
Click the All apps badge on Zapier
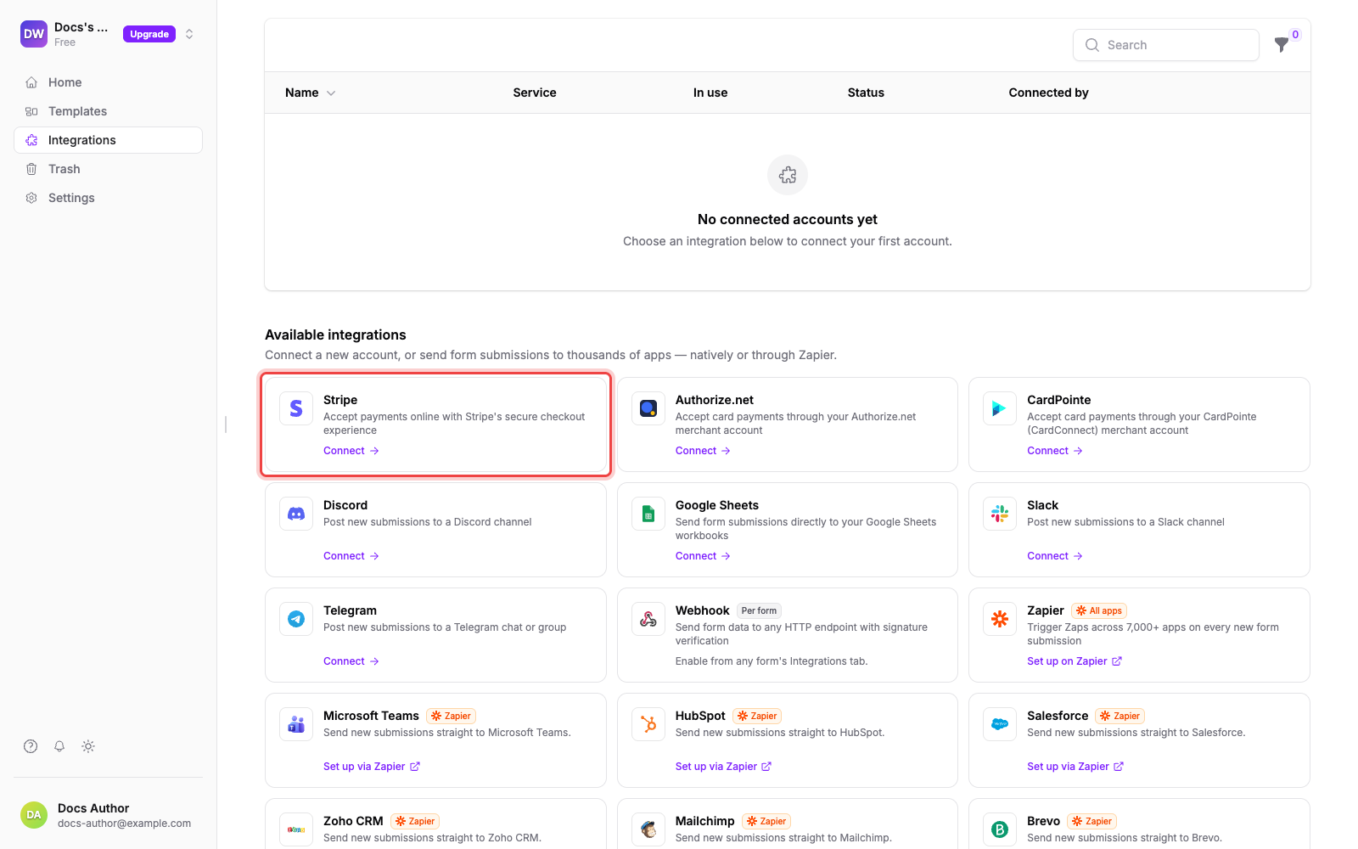(1099, 610)
